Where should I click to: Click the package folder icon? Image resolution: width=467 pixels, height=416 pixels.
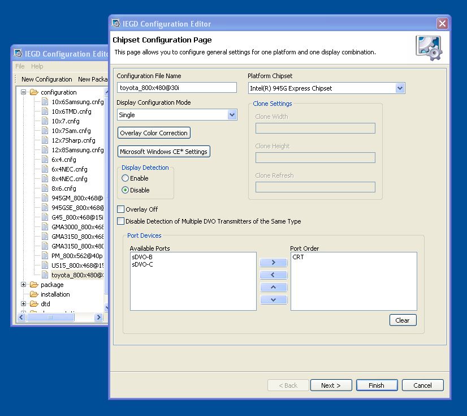coord(34,285)
